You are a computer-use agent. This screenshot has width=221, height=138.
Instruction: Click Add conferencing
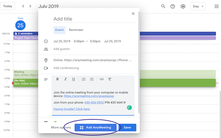pos(66,68)
